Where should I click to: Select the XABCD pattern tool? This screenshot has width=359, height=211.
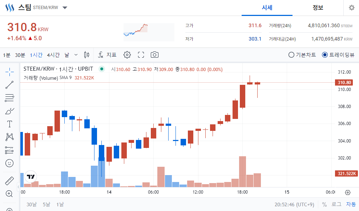(9, 137)
